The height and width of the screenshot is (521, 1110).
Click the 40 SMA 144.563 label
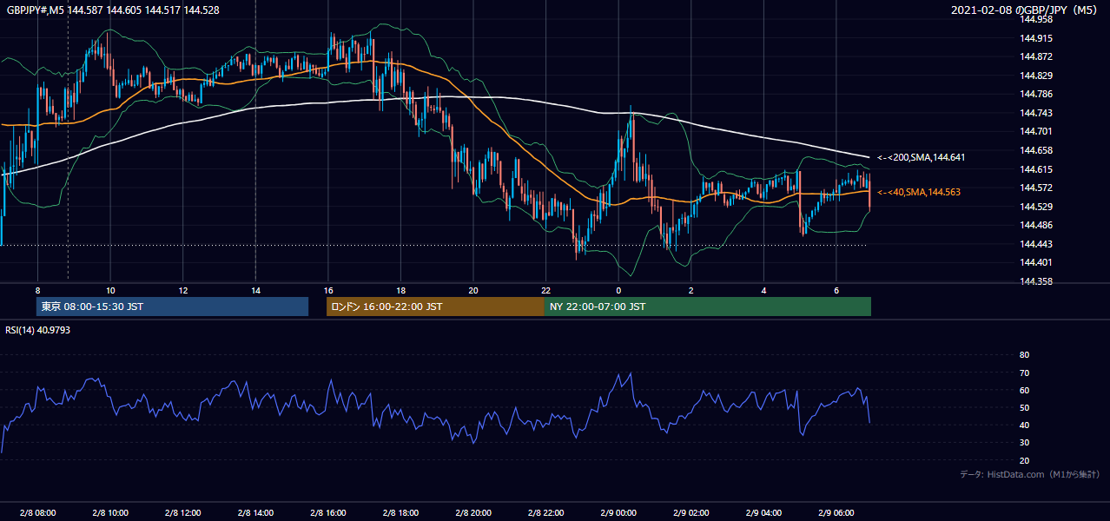pyautogui.click(x=919, y=192)
